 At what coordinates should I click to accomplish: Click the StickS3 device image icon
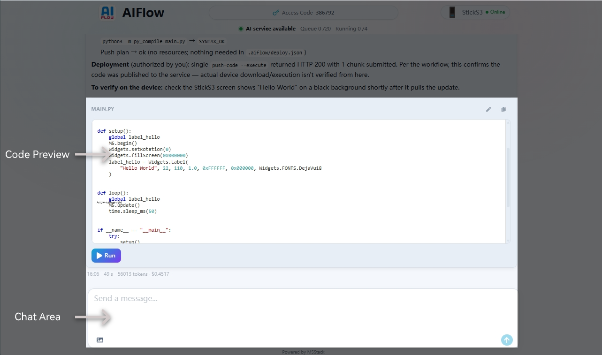pyautogui.click(x=452, y=13)
